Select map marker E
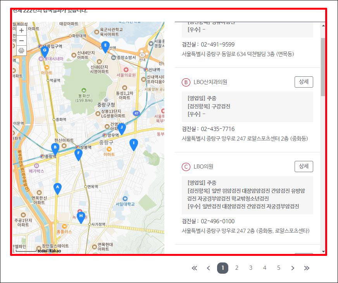Viewport: 338px width, 283px height. [105, 47]
